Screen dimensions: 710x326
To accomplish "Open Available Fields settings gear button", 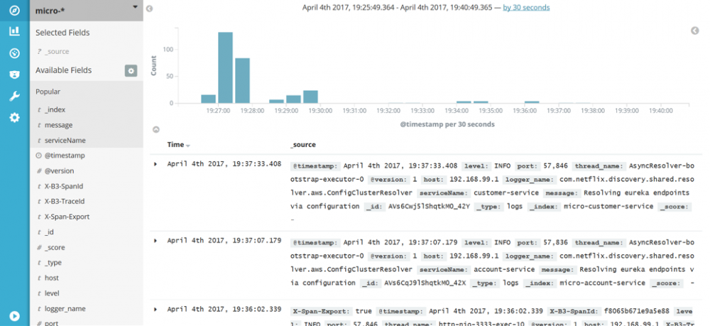I will 131,70.
